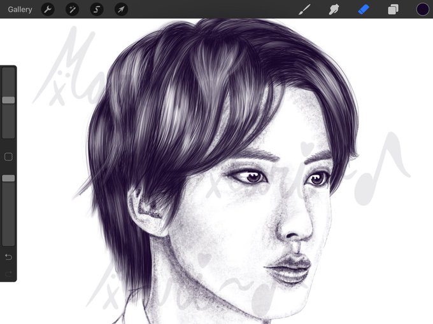This screenshot has width=433, height=324.
Task: Select the Eraser tool
Action: click(364, 10)
